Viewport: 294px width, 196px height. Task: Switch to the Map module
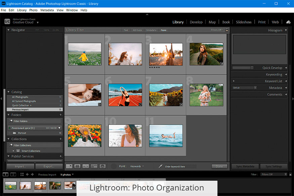point(212,22)
